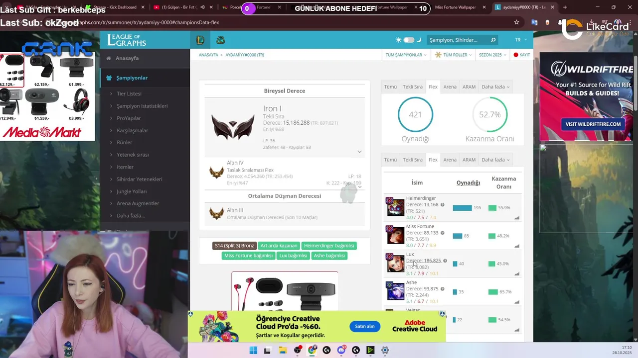This screenshot has width=638, height=358.
Task: Click the Ashe champion portrait
Action: click(x=396, y=291)
